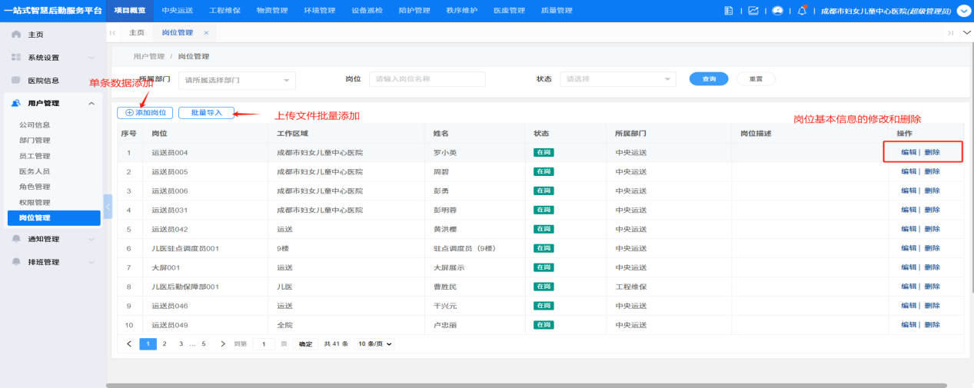Expand the 排班管理 sidebar menu chevron
Image resolution: width=974 pixels, height=388 pixels.
[x=91, y=262]
